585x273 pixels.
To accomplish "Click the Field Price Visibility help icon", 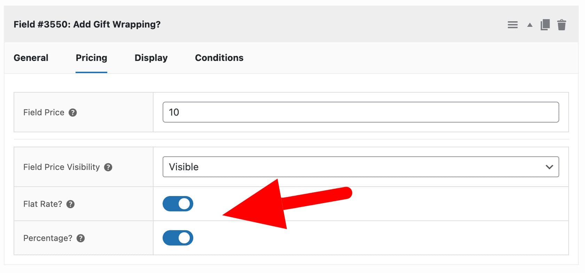I will tap(108, 167).
